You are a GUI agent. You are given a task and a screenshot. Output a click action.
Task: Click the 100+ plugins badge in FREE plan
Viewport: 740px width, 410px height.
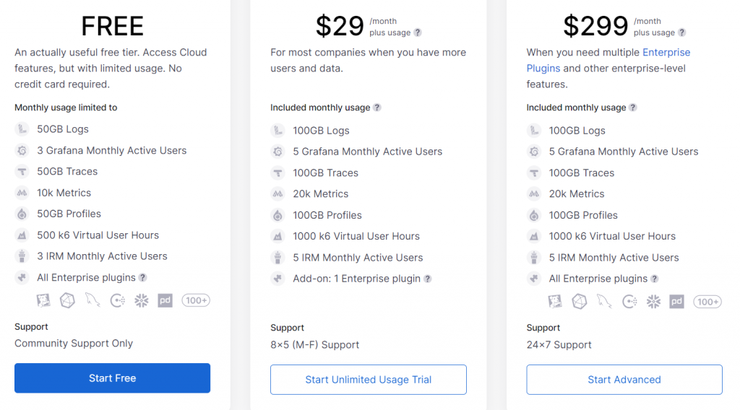coord(196,300)
